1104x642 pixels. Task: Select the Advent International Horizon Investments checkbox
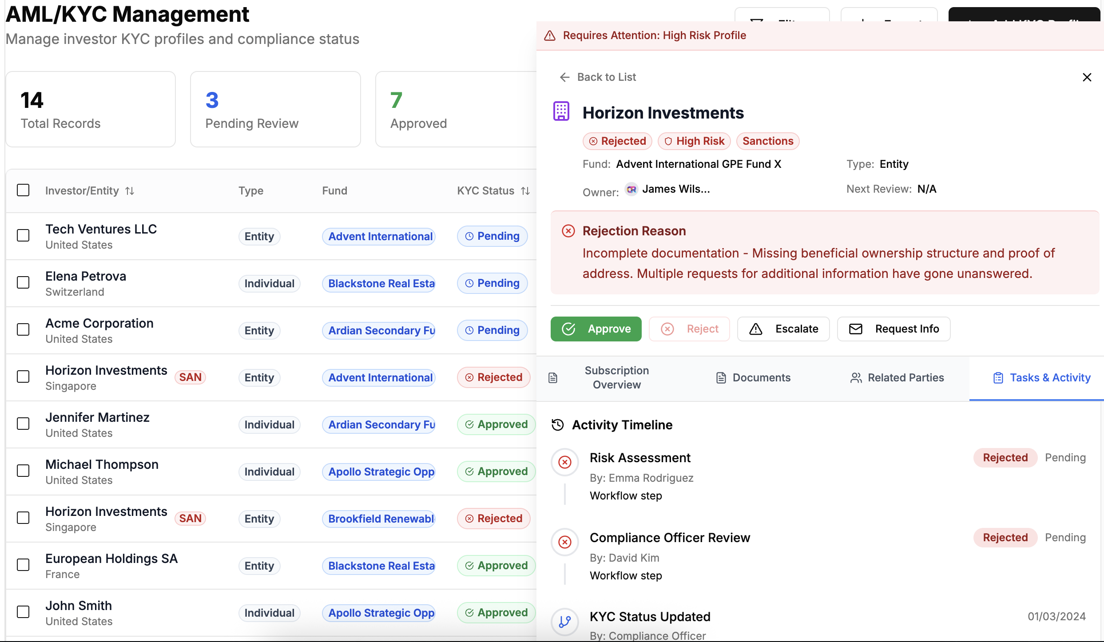[23, 376]
